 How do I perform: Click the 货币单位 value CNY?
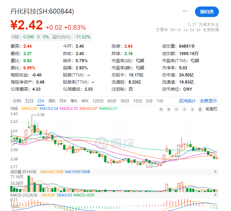point(188,89)
